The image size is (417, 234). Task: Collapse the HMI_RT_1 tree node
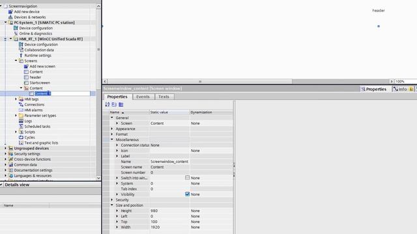(10, 39)
